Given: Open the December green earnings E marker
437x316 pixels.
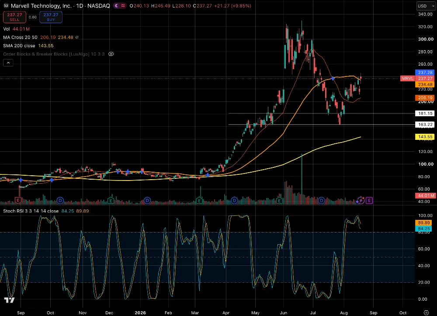Looking at the screenshot, I should tap(111, 200).
